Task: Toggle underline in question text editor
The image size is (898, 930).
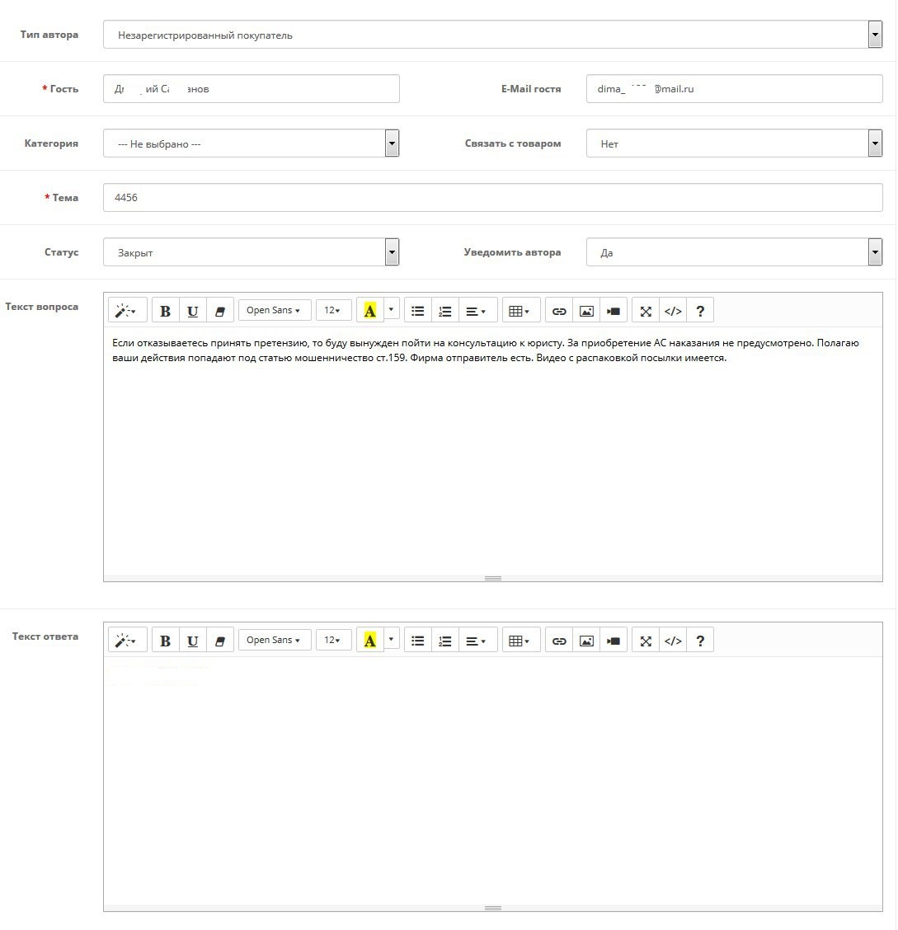Action: [192, 311]
